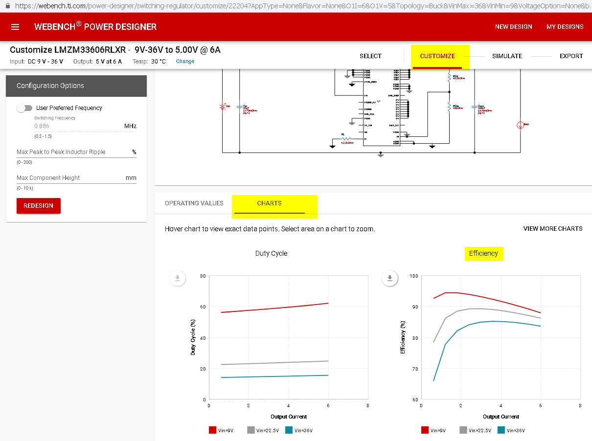Go to the SIMULATE step
592x441 pixels.
(x=507, y=56)
